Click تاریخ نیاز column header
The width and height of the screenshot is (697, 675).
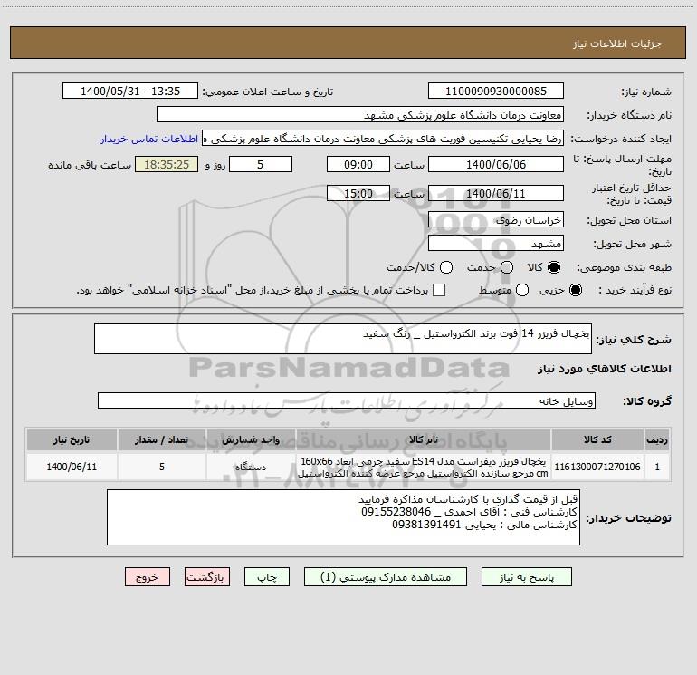point(72,439)
